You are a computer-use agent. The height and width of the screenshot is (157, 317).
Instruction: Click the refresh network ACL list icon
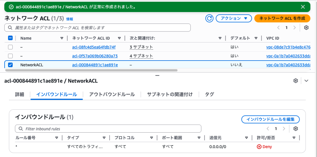[210, 19]
